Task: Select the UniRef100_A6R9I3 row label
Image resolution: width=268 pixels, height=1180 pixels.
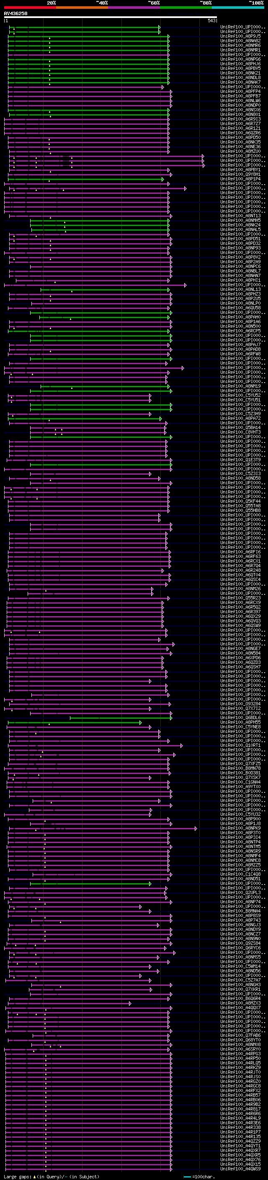Action: click(240, 119)
